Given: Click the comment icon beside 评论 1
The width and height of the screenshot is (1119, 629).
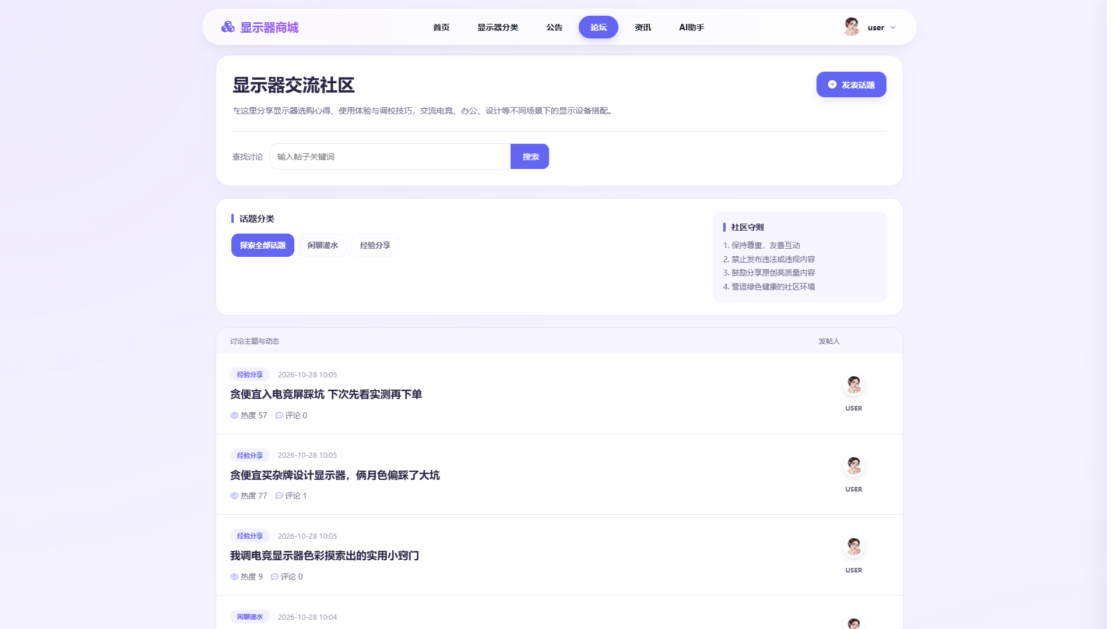Looking at the screenshot, I should click(x=279, y=496).
